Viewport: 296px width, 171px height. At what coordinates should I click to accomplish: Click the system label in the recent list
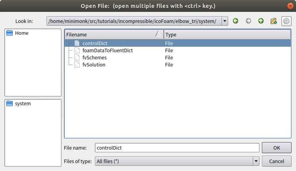[x=23, y=104]
